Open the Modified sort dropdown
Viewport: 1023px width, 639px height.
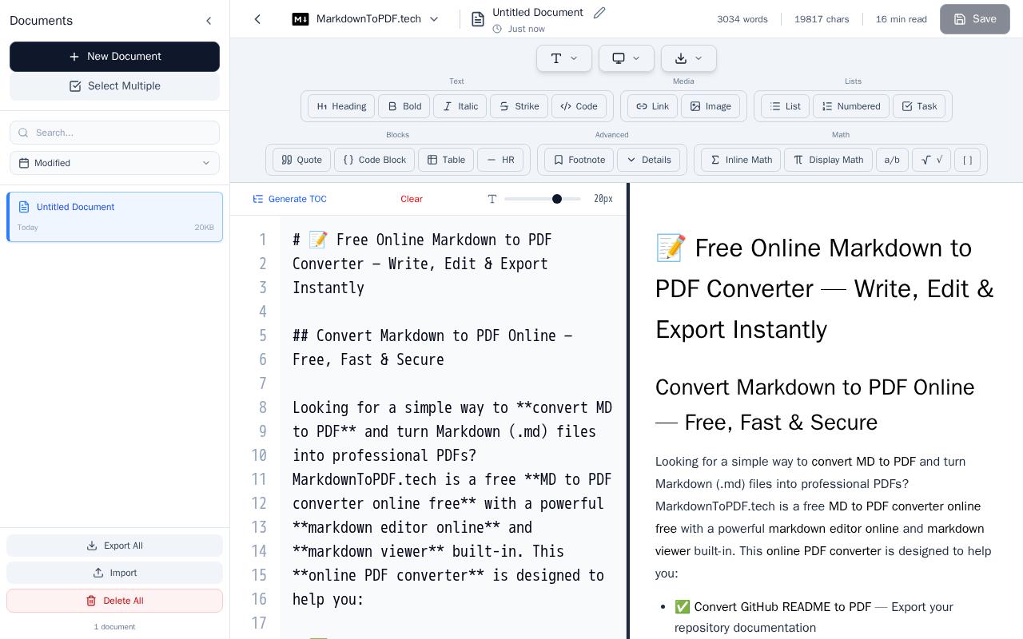click(x=114, y=163)
